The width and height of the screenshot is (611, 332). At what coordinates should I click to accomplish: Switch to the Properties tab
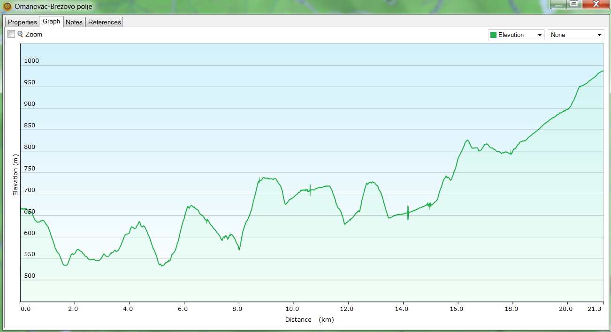click(x=22, y=22)
